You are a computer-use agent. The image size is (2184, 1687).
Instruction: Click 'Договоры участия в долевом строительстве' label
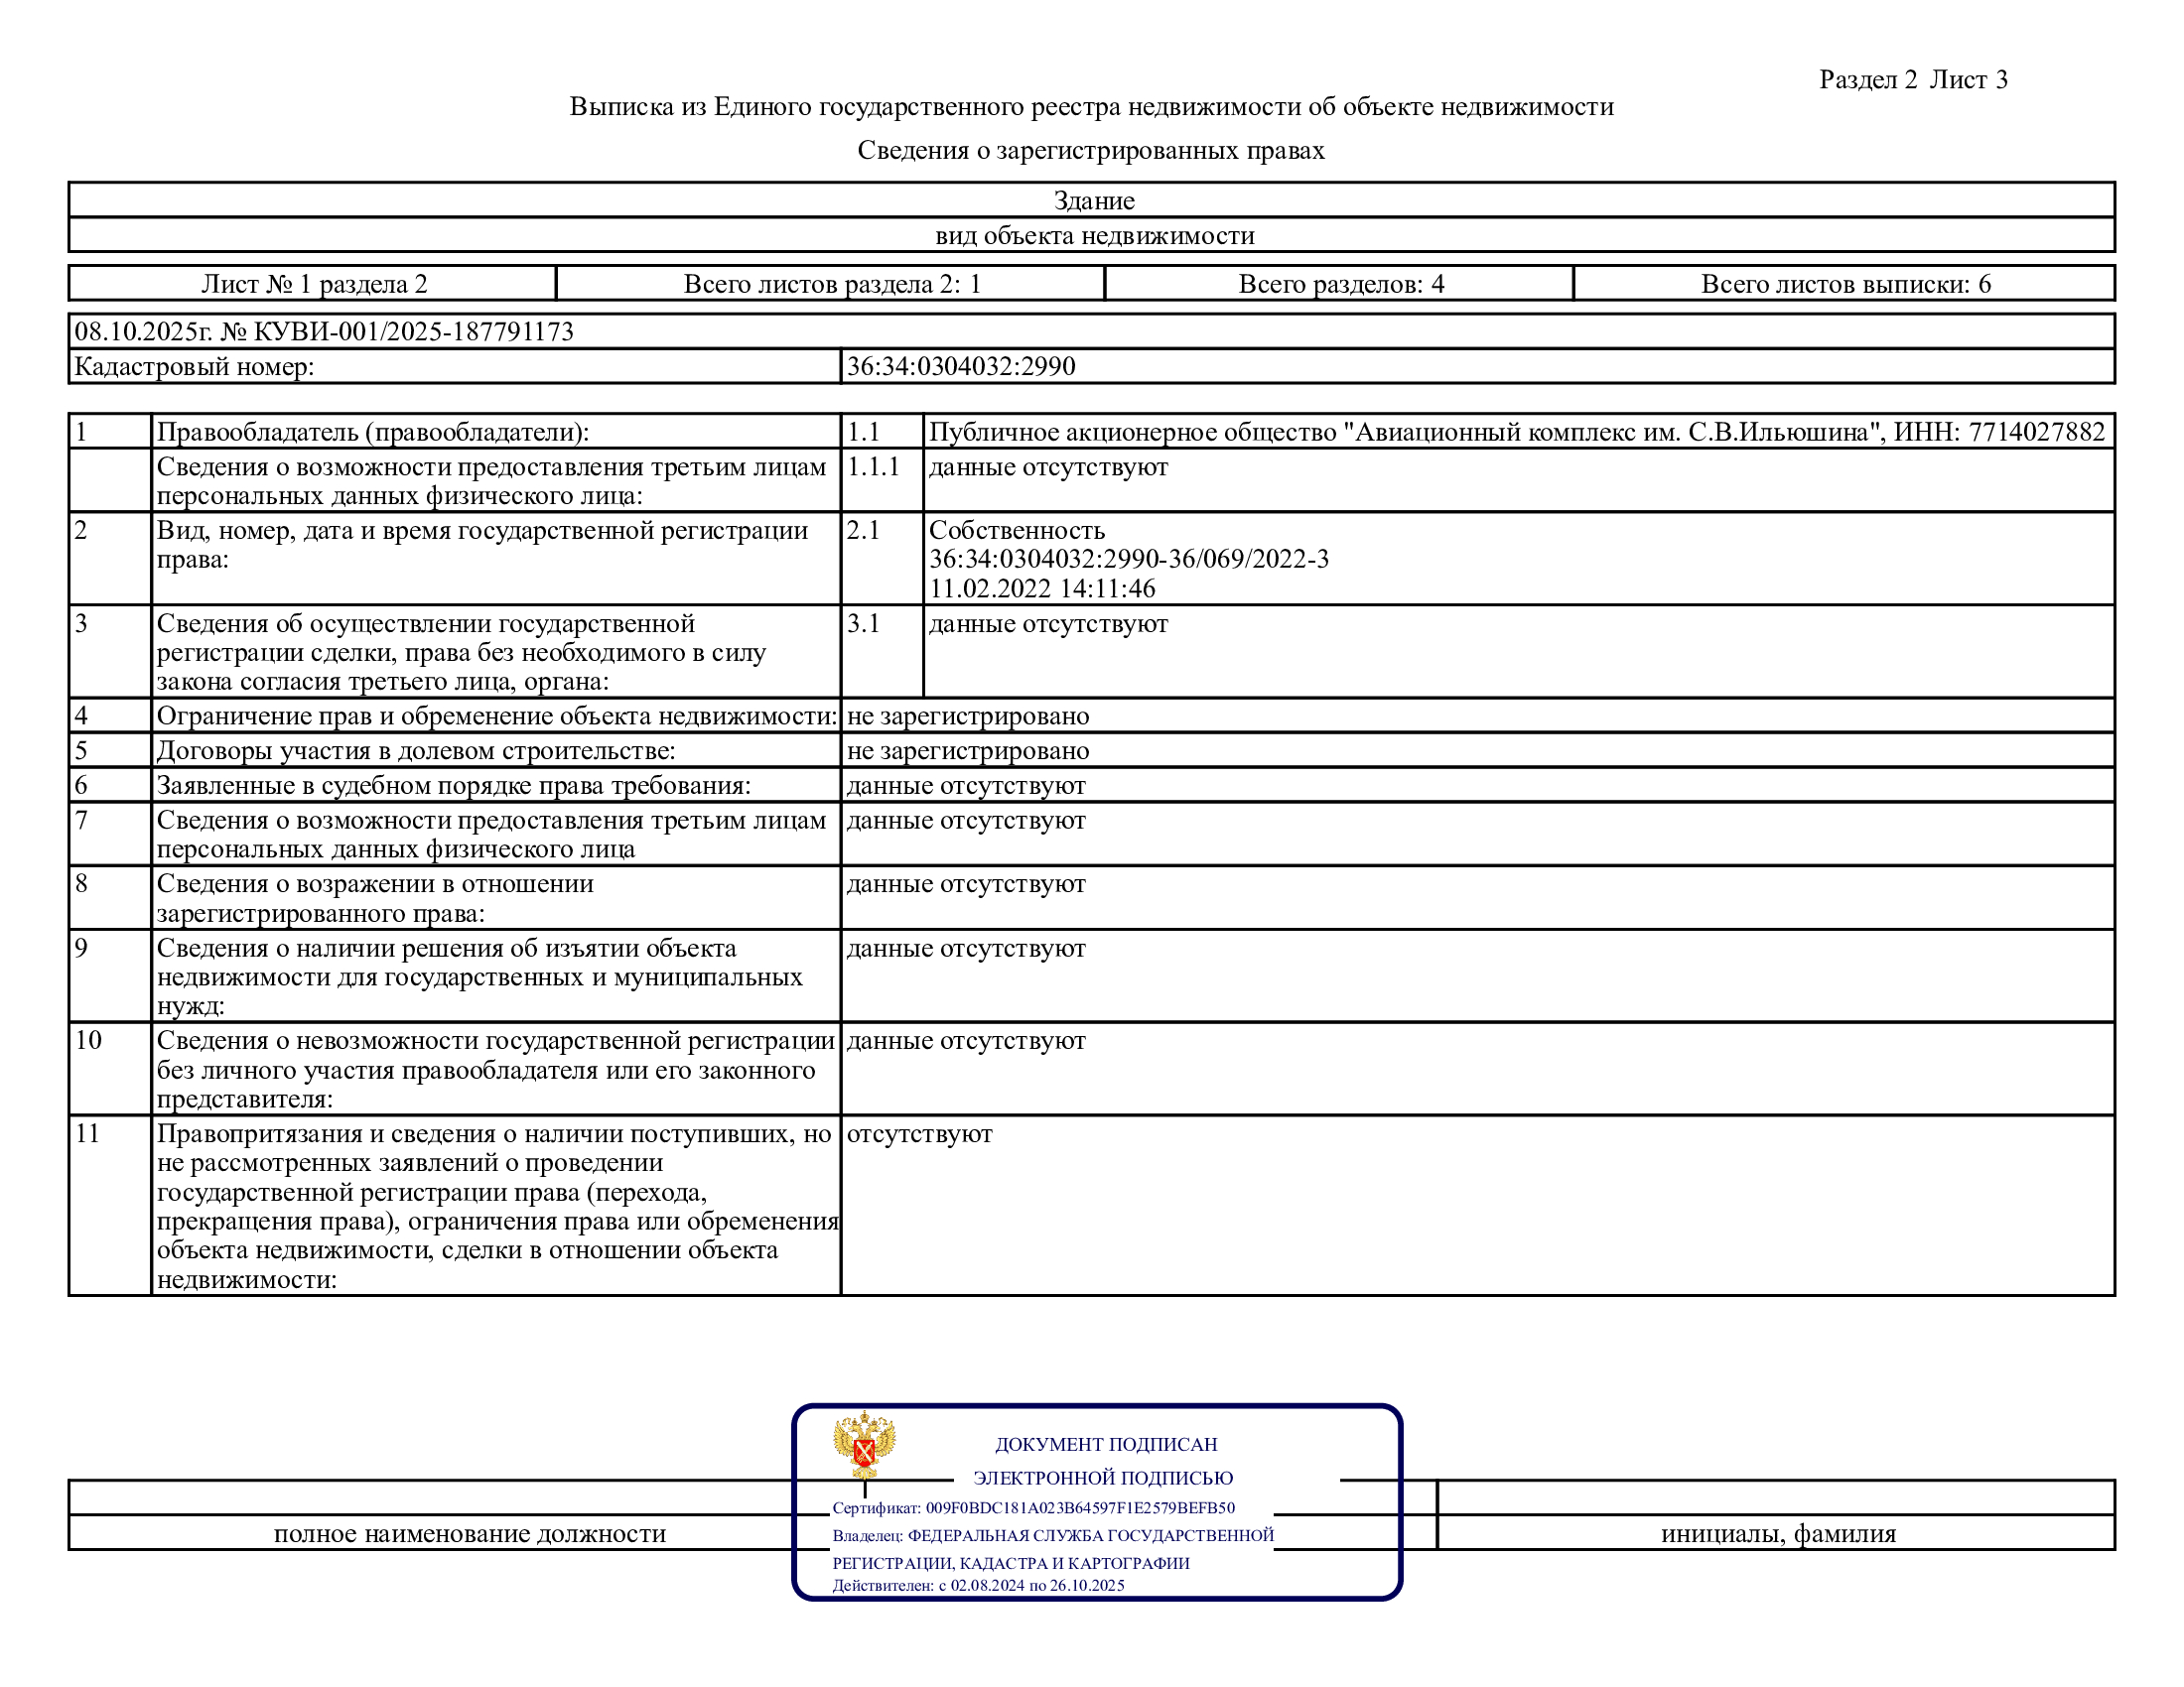click(x=415, y=750)
